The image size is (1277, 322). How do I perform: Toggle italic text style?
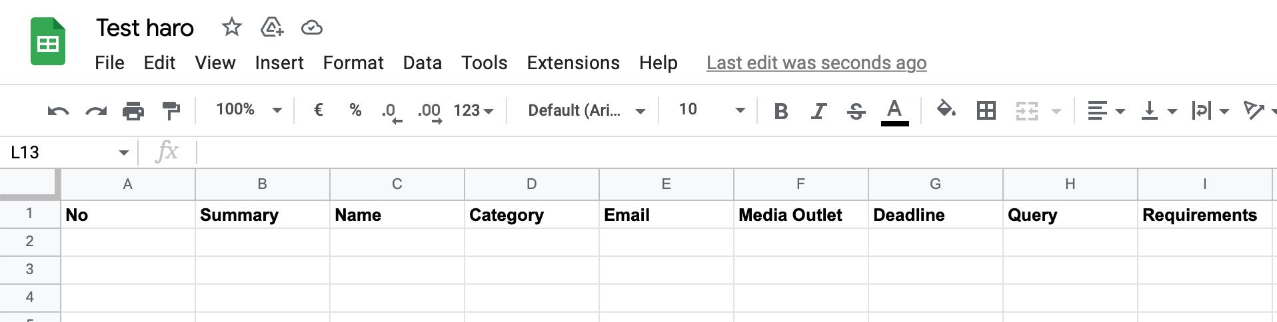coord(818,110)
